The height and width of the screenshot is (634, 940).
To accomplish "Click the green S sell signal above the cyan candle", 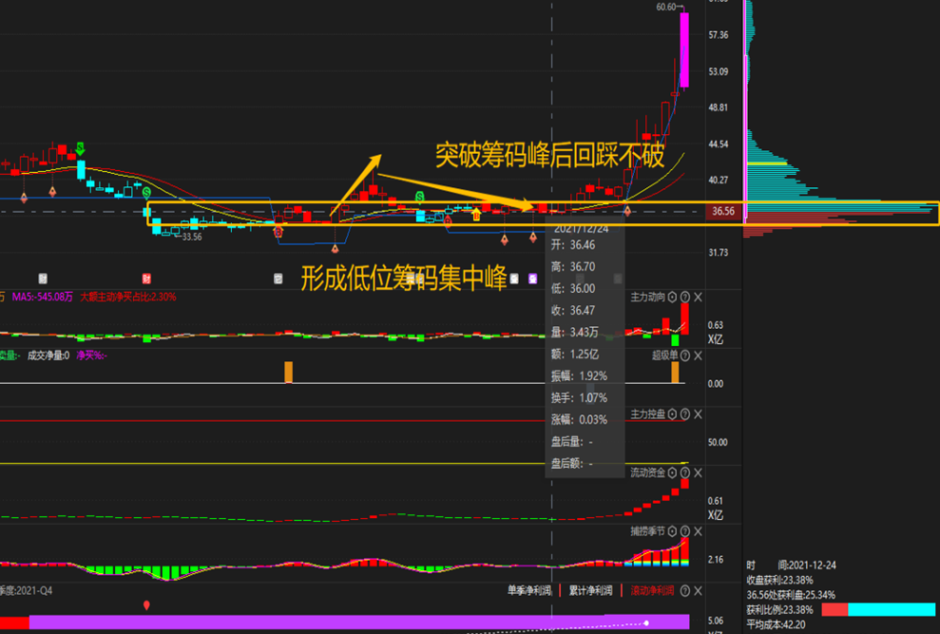I will click(x=81, y=148).
